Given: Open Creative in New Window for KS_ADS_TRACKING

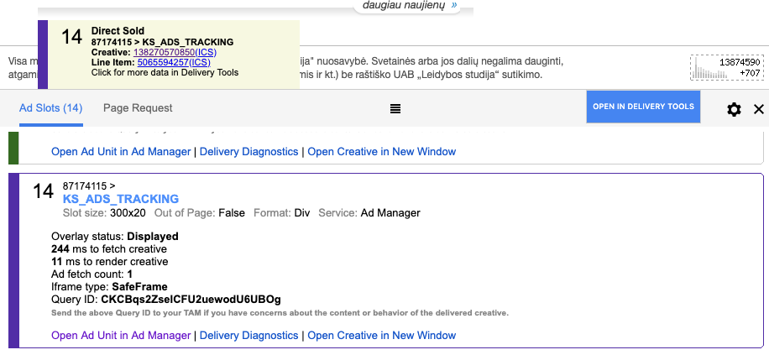Looking at the screenshot, I should (x=381, y=336).
